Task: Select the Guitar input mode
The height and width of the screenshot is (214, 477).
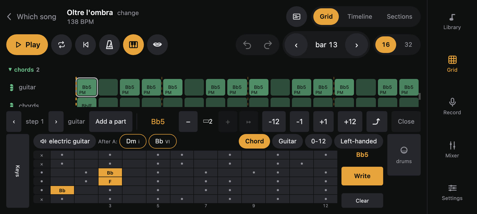Action: 288,141
